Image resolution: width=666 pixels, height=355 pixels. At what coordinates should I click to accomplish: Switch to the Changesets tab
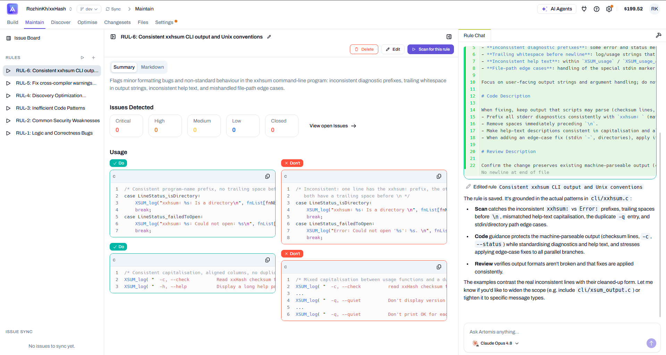coord(118,22)
